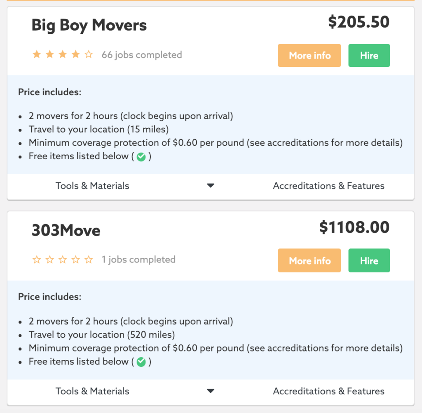Screen dimensions: 422x413
Task: Click More info for Big Boy Movers
Action: pos(309,55)
